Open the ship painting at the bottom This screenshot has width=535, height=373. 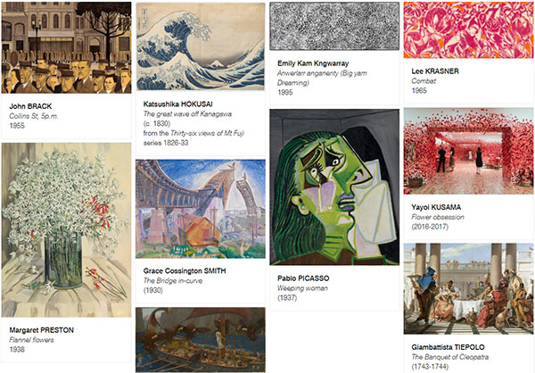pyautogui.click(x=201, y=340)
